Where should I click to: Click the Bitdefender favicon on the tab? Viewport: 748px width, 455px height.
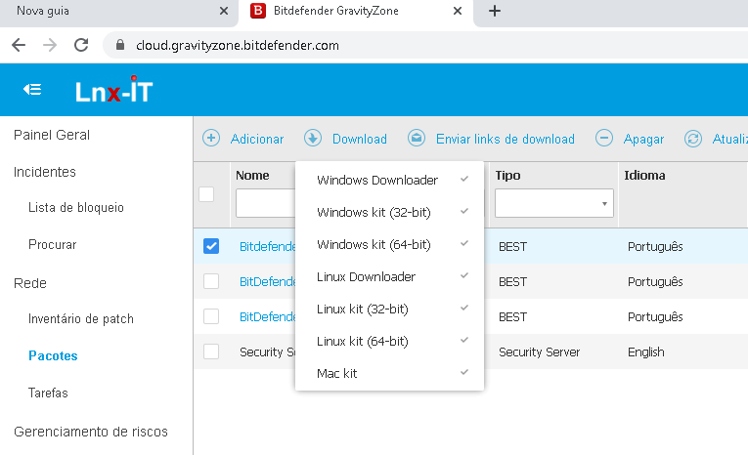257,11
